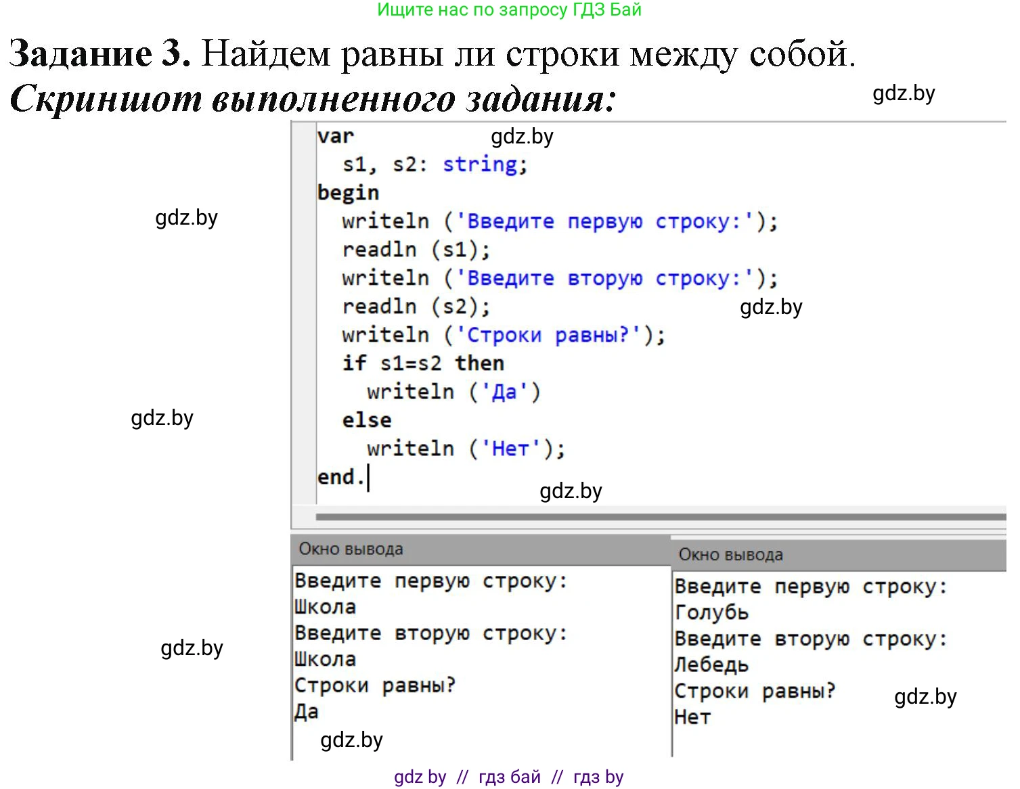Image resolution: width=1020 pixels, height=789 pixels.
Task: Click the 'gdz.by' watermark near the code top
Action: tap(522, 137)
